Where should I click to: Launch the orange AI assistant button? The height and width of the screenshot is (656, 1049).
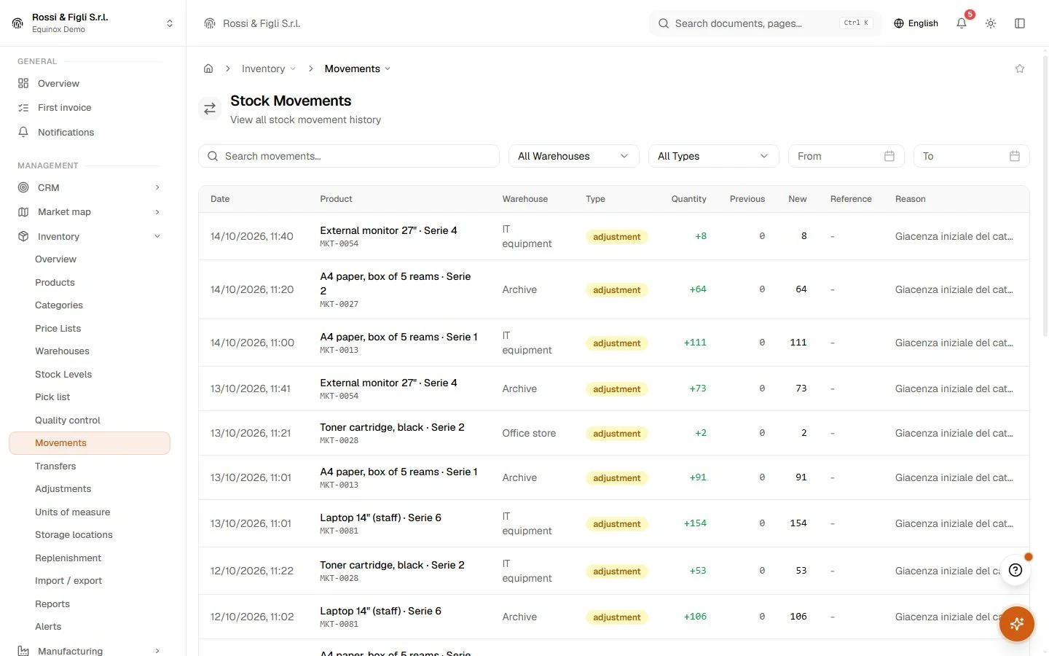point(1017,624)
